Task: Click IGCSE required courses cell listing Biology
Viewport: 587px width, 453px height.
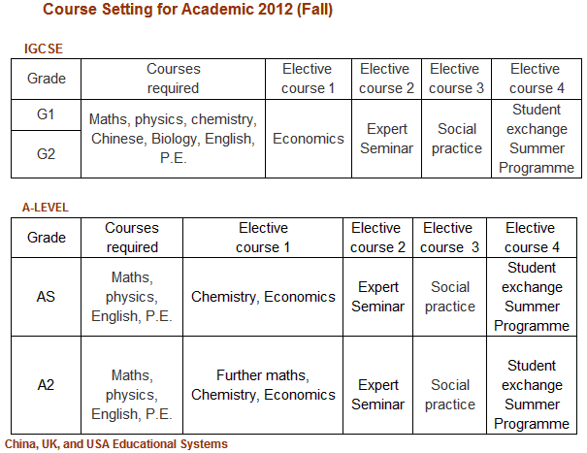Action: coord(173,139)
